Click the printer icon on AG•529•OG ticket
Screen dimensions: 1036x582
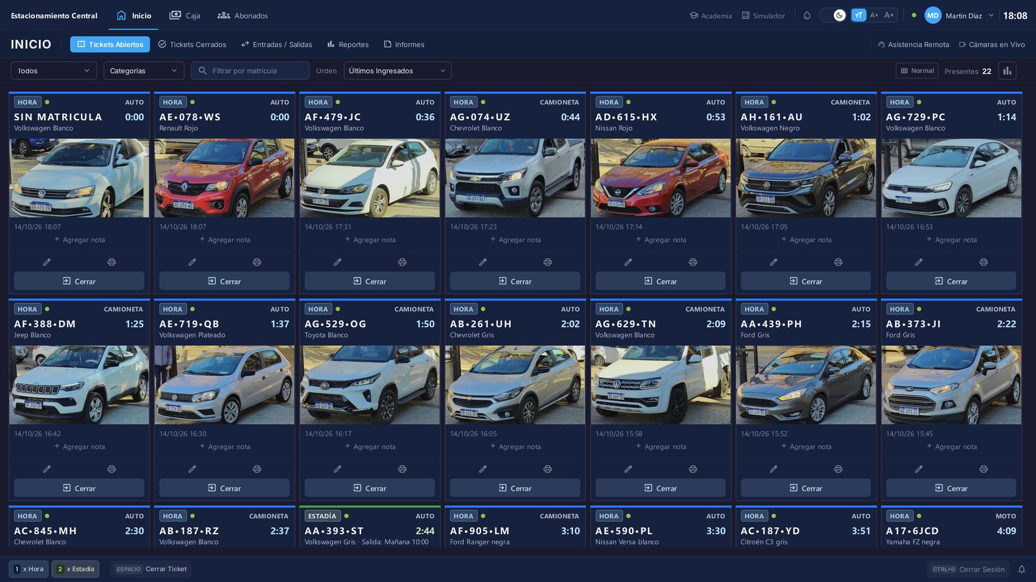(402, 469)
